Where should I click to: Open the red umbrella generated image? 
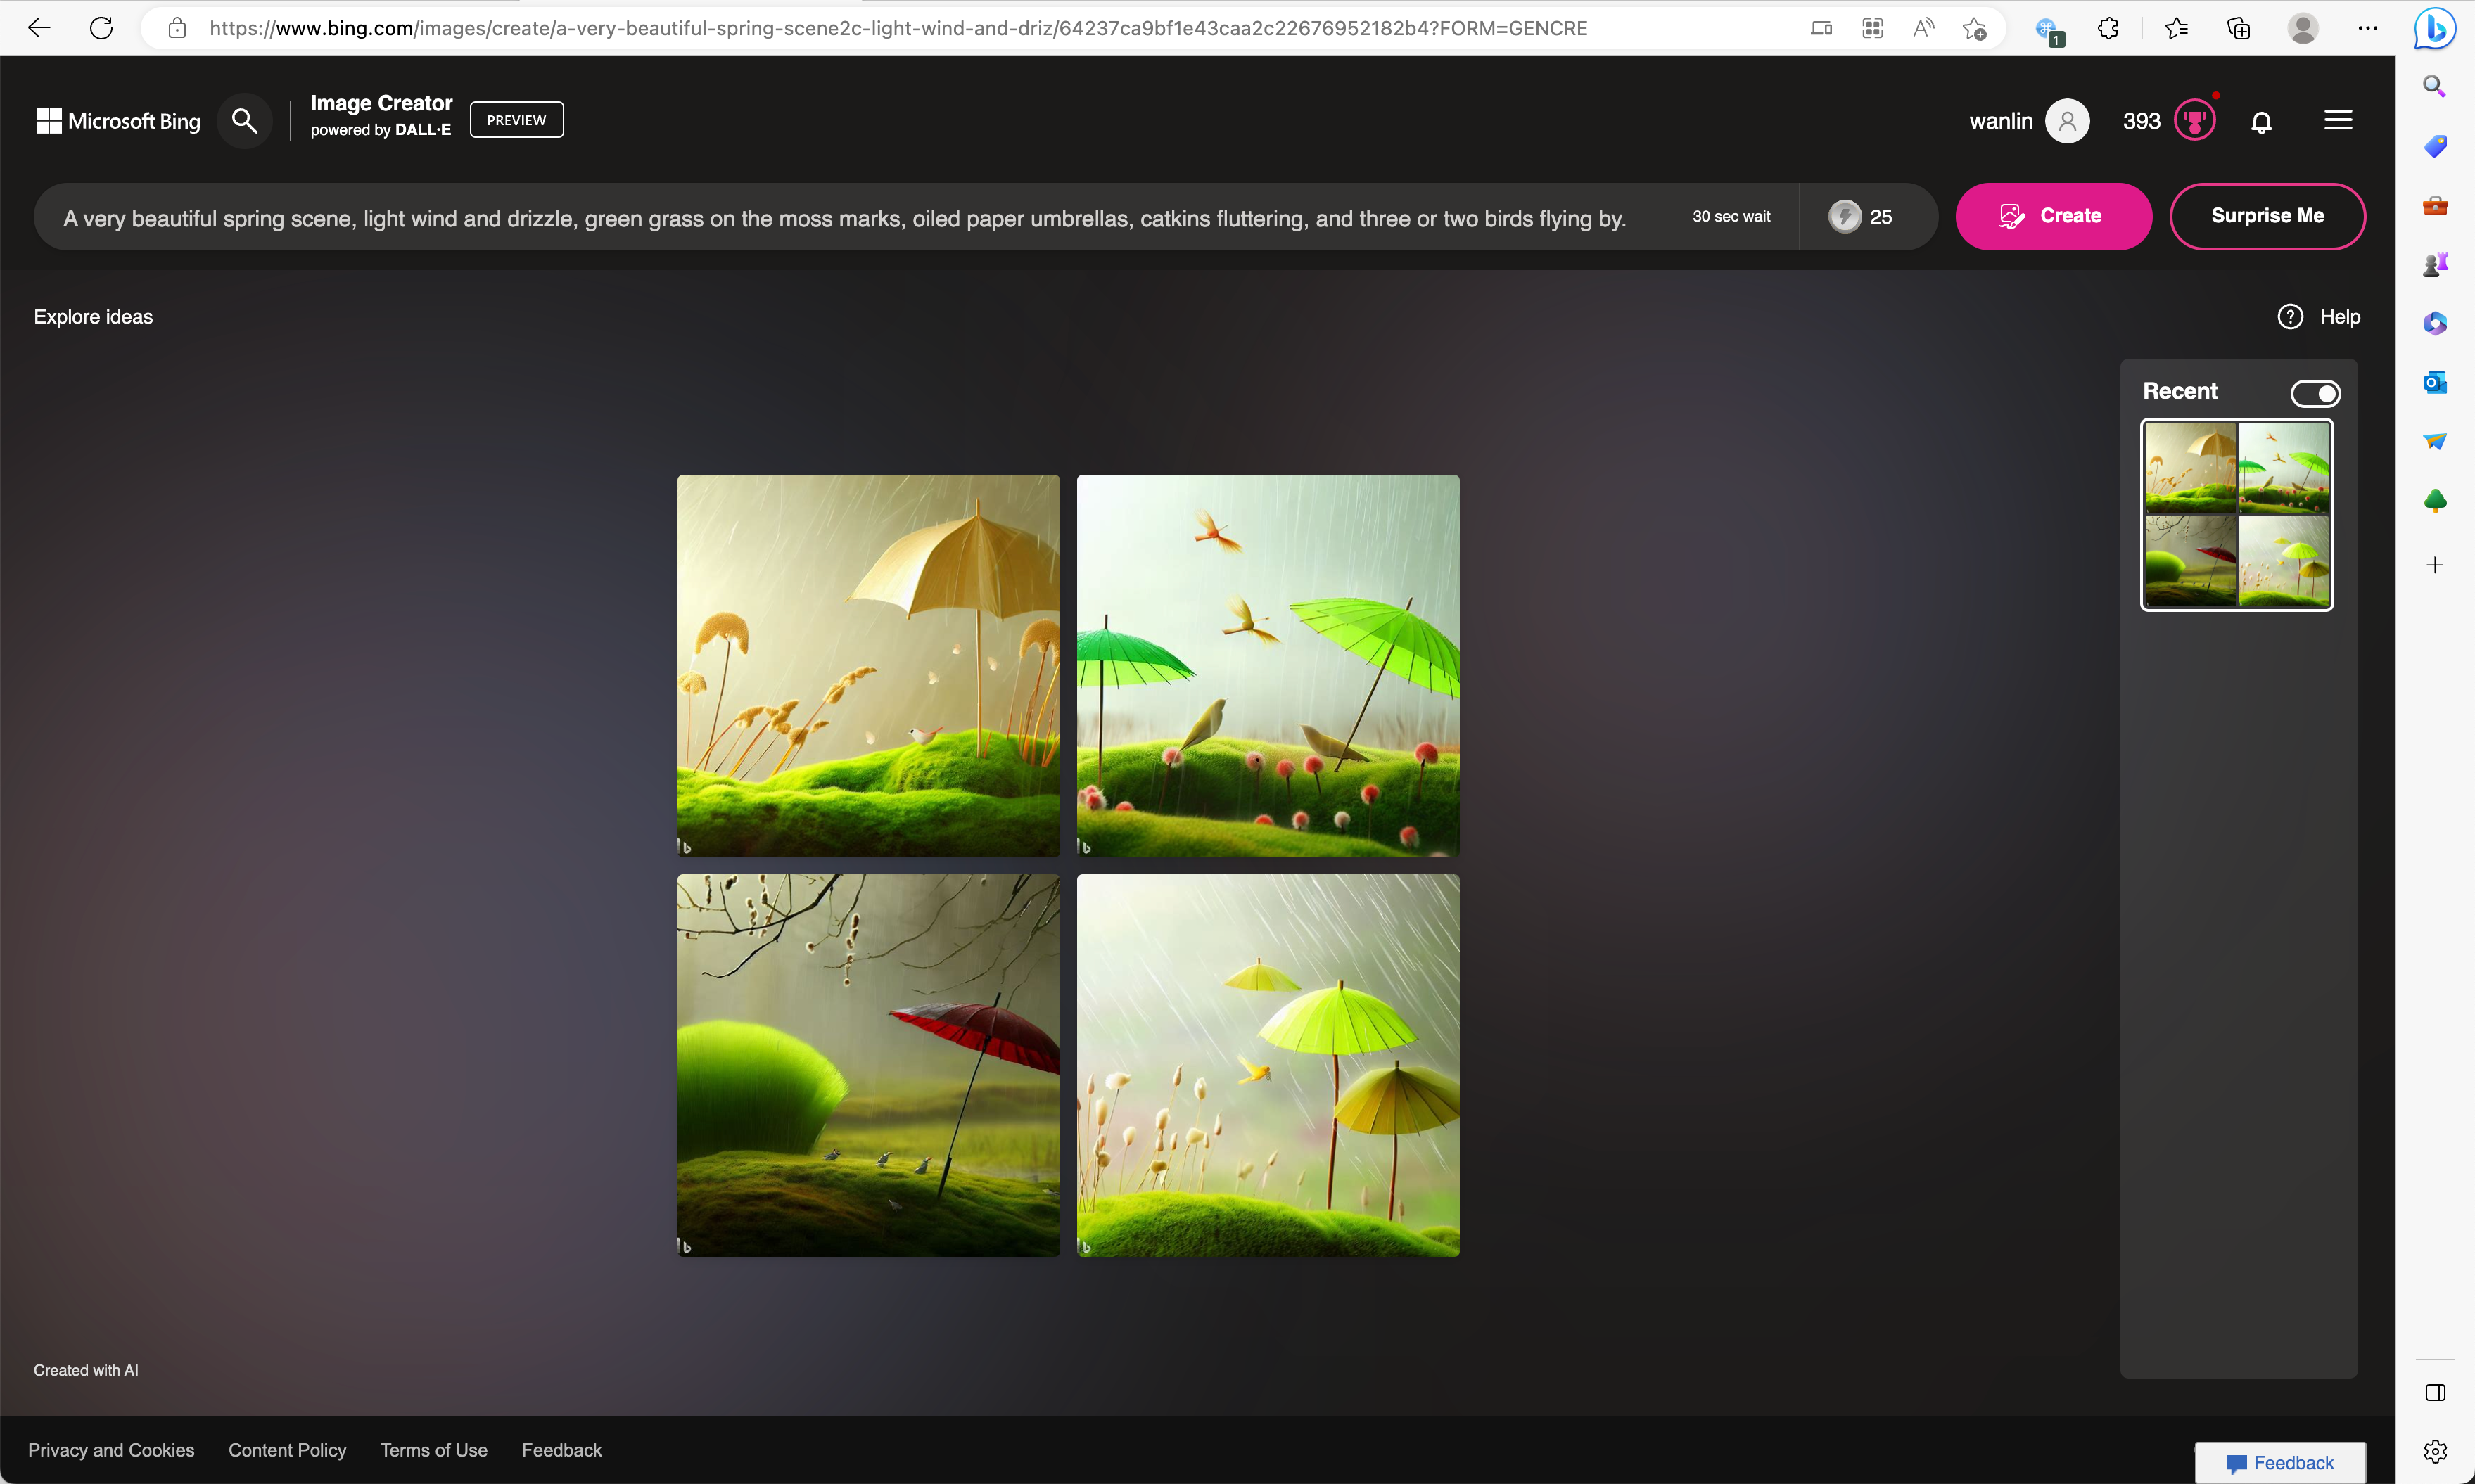868,1066
